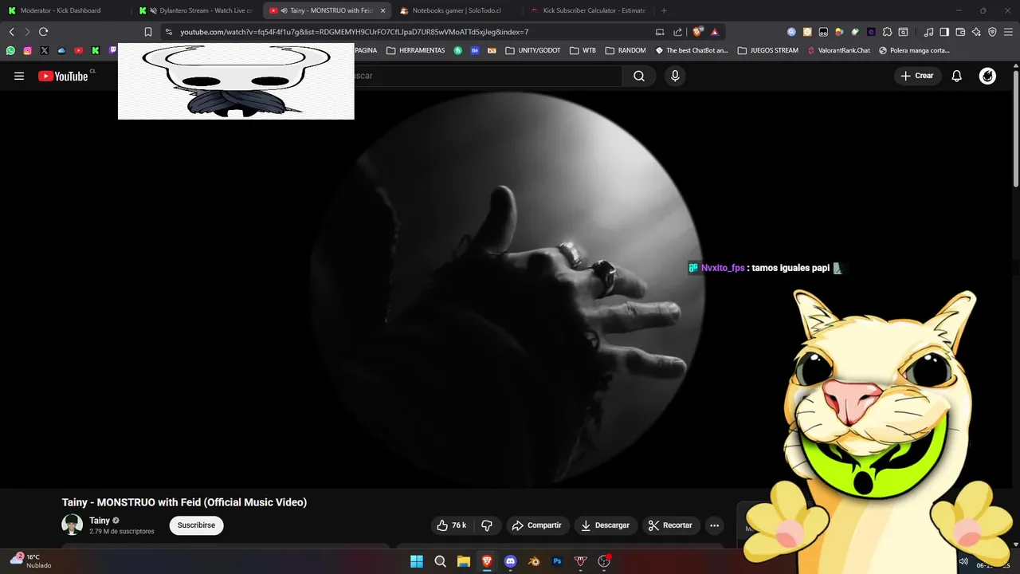Click the Tainy channel avatar
1020x574 pixels.
tap(73, 525)
